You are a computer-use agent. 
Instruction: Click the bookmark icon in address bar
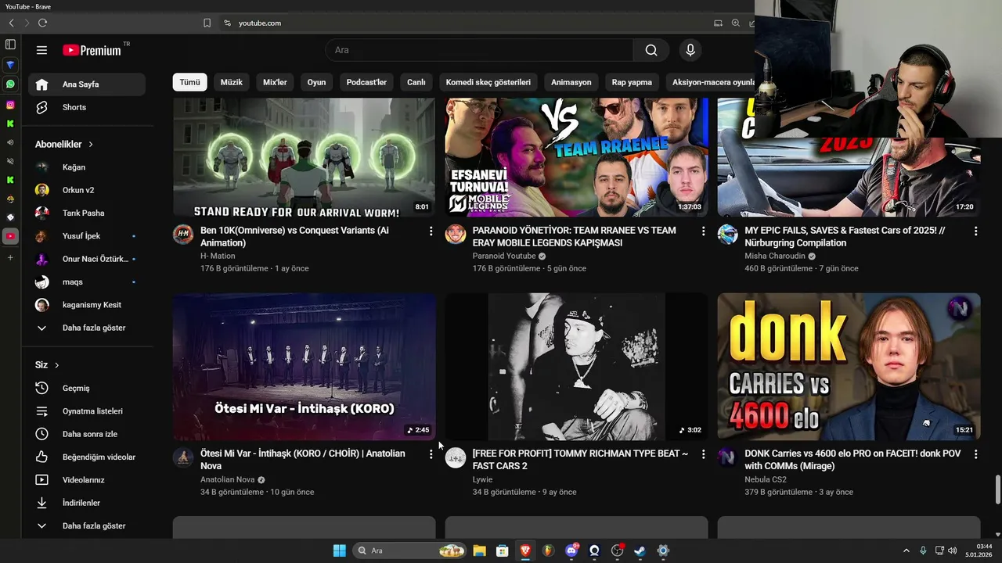pyautogui.click(x=207, y=23)
